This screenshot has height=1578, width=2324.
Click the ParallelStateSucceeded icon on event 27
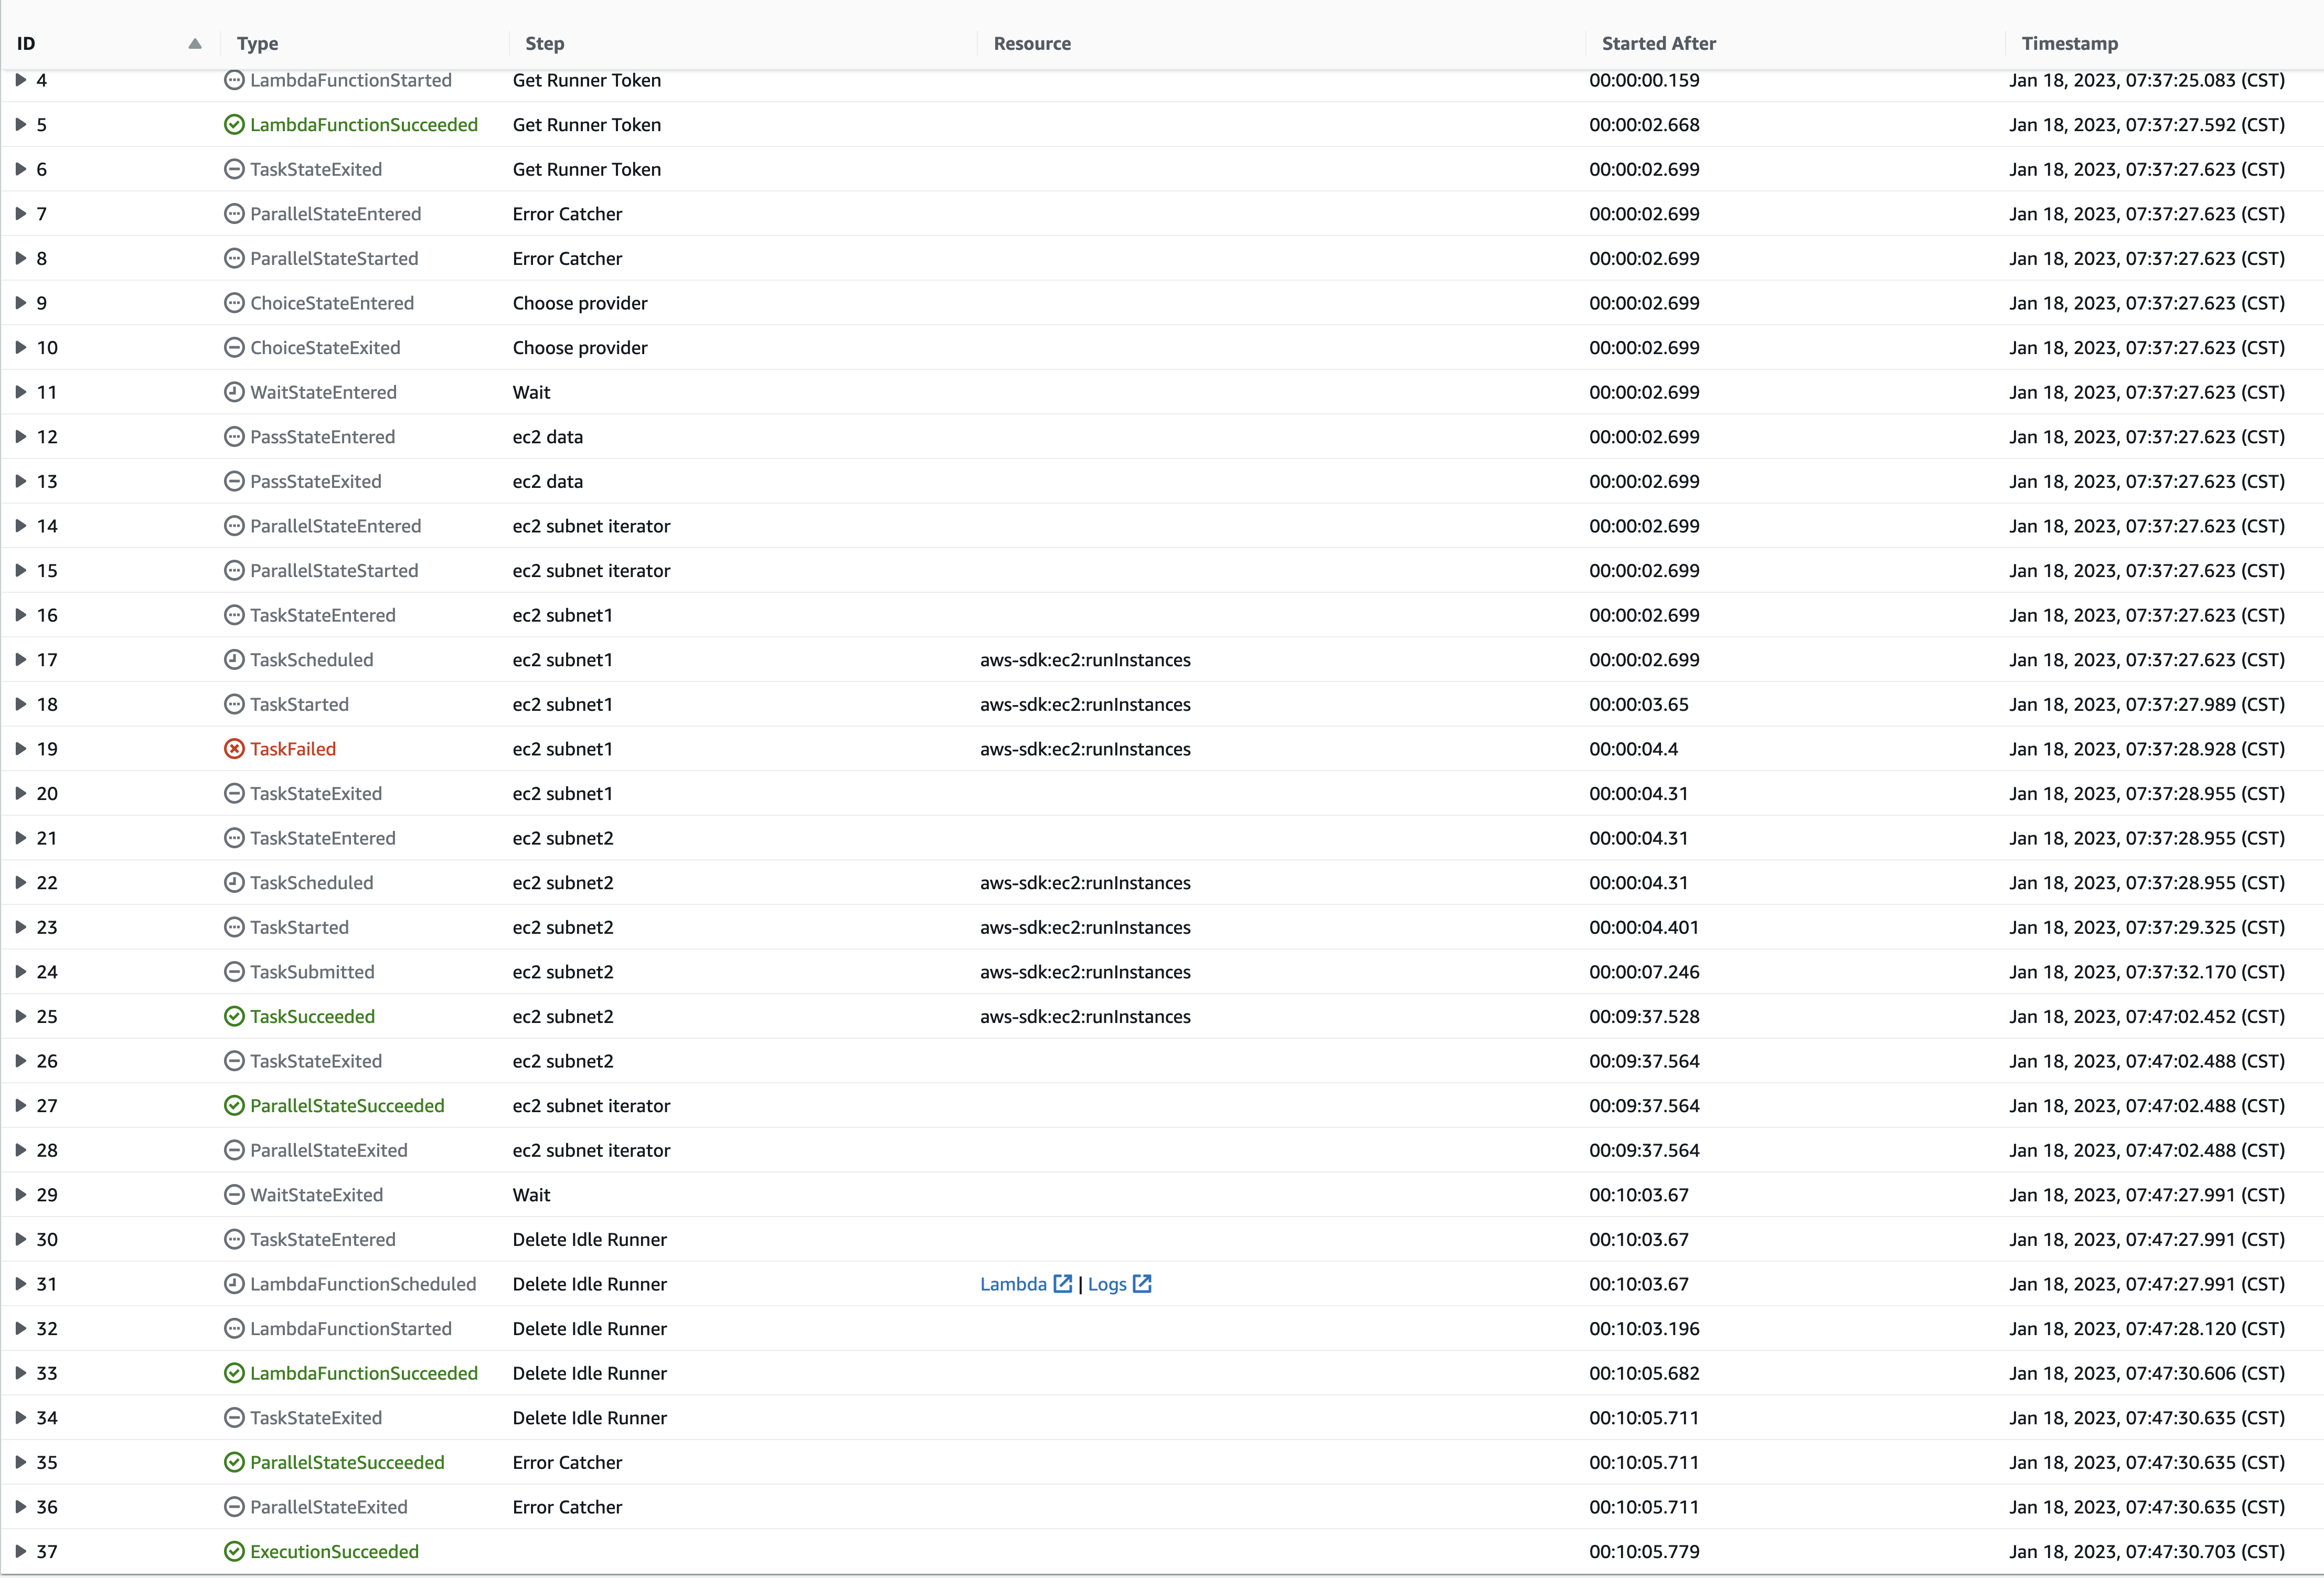coord(234,1105)
